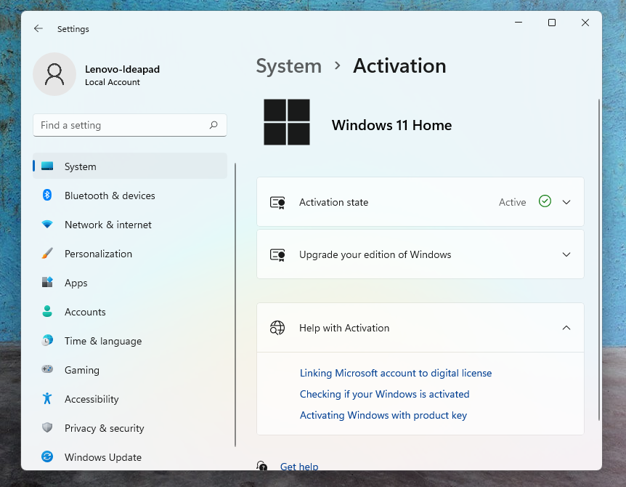Click the Accounts person icon

coord(47,311)
